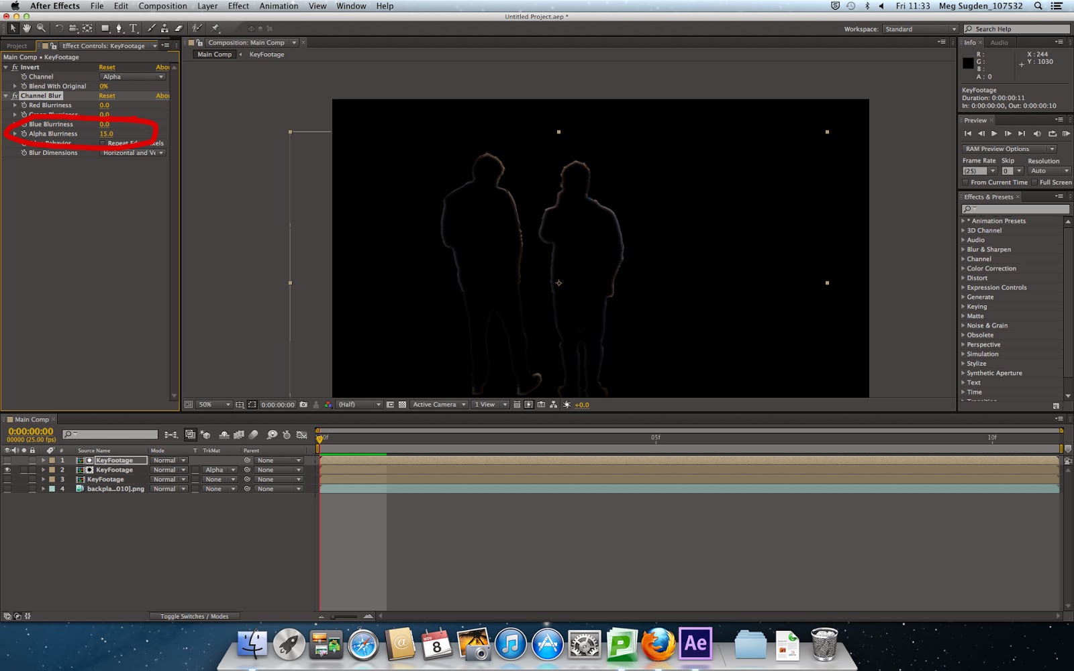This screenshot has width=1074, height=671.
Task: Enable the Full Screen checkbox
Action: click(x=1034, y=183)
